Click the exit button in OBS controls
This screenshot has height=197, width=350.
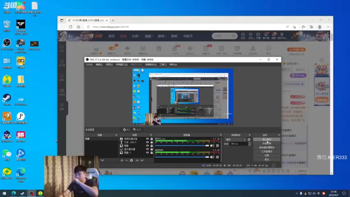click(x=267, y=159)
